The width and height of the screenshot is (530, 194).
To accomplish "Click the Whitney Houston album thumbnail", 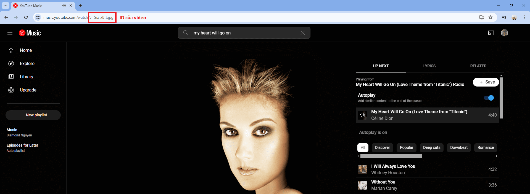I will click(x=362, y=169).
